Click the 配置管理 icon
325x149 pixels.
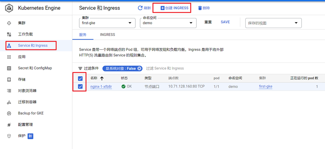pyautogui.click(x=9, y=125)
